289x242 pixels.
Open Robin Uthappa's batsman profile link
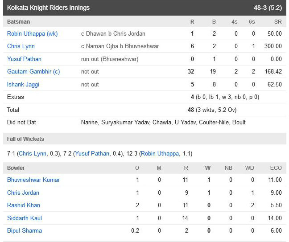32,33
